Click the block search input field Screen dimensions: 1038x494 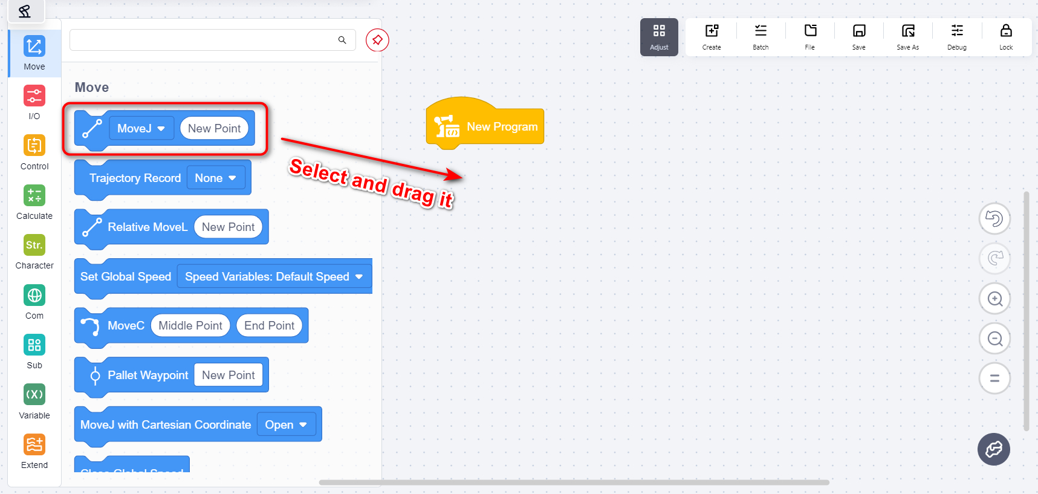203,40
